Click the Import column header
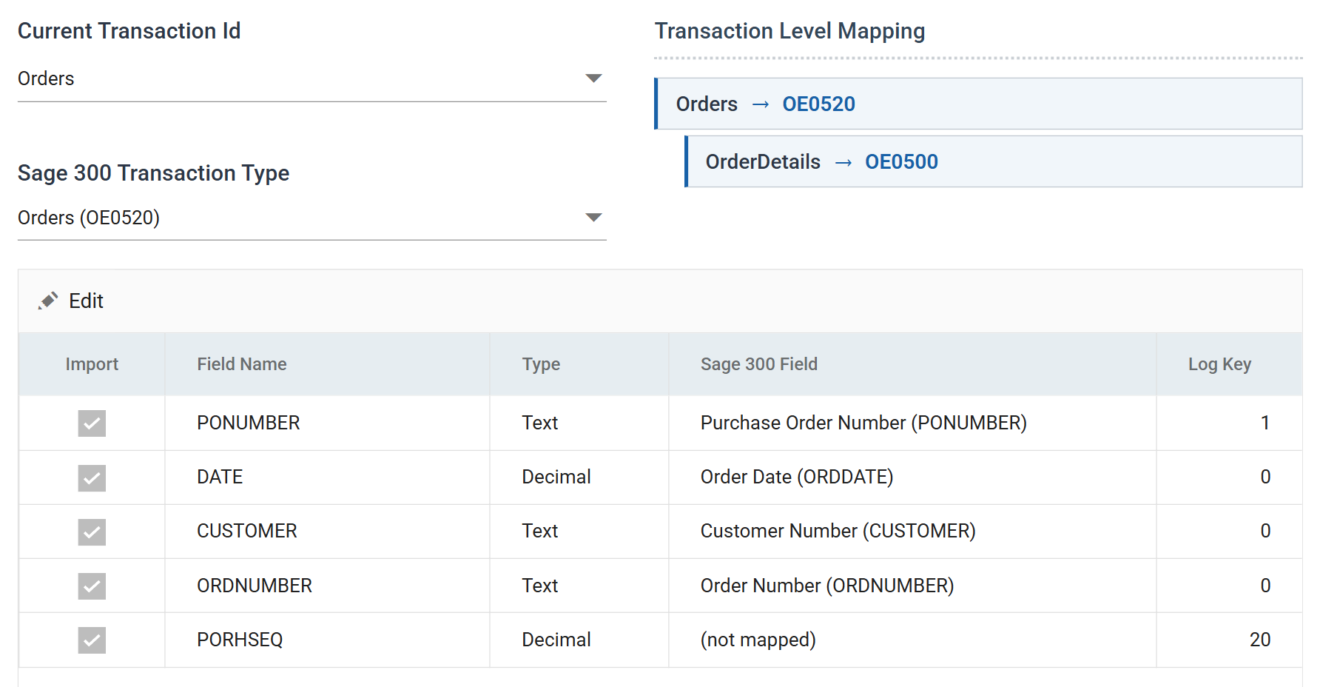The image size is (1320, 687). click(92, 364)
